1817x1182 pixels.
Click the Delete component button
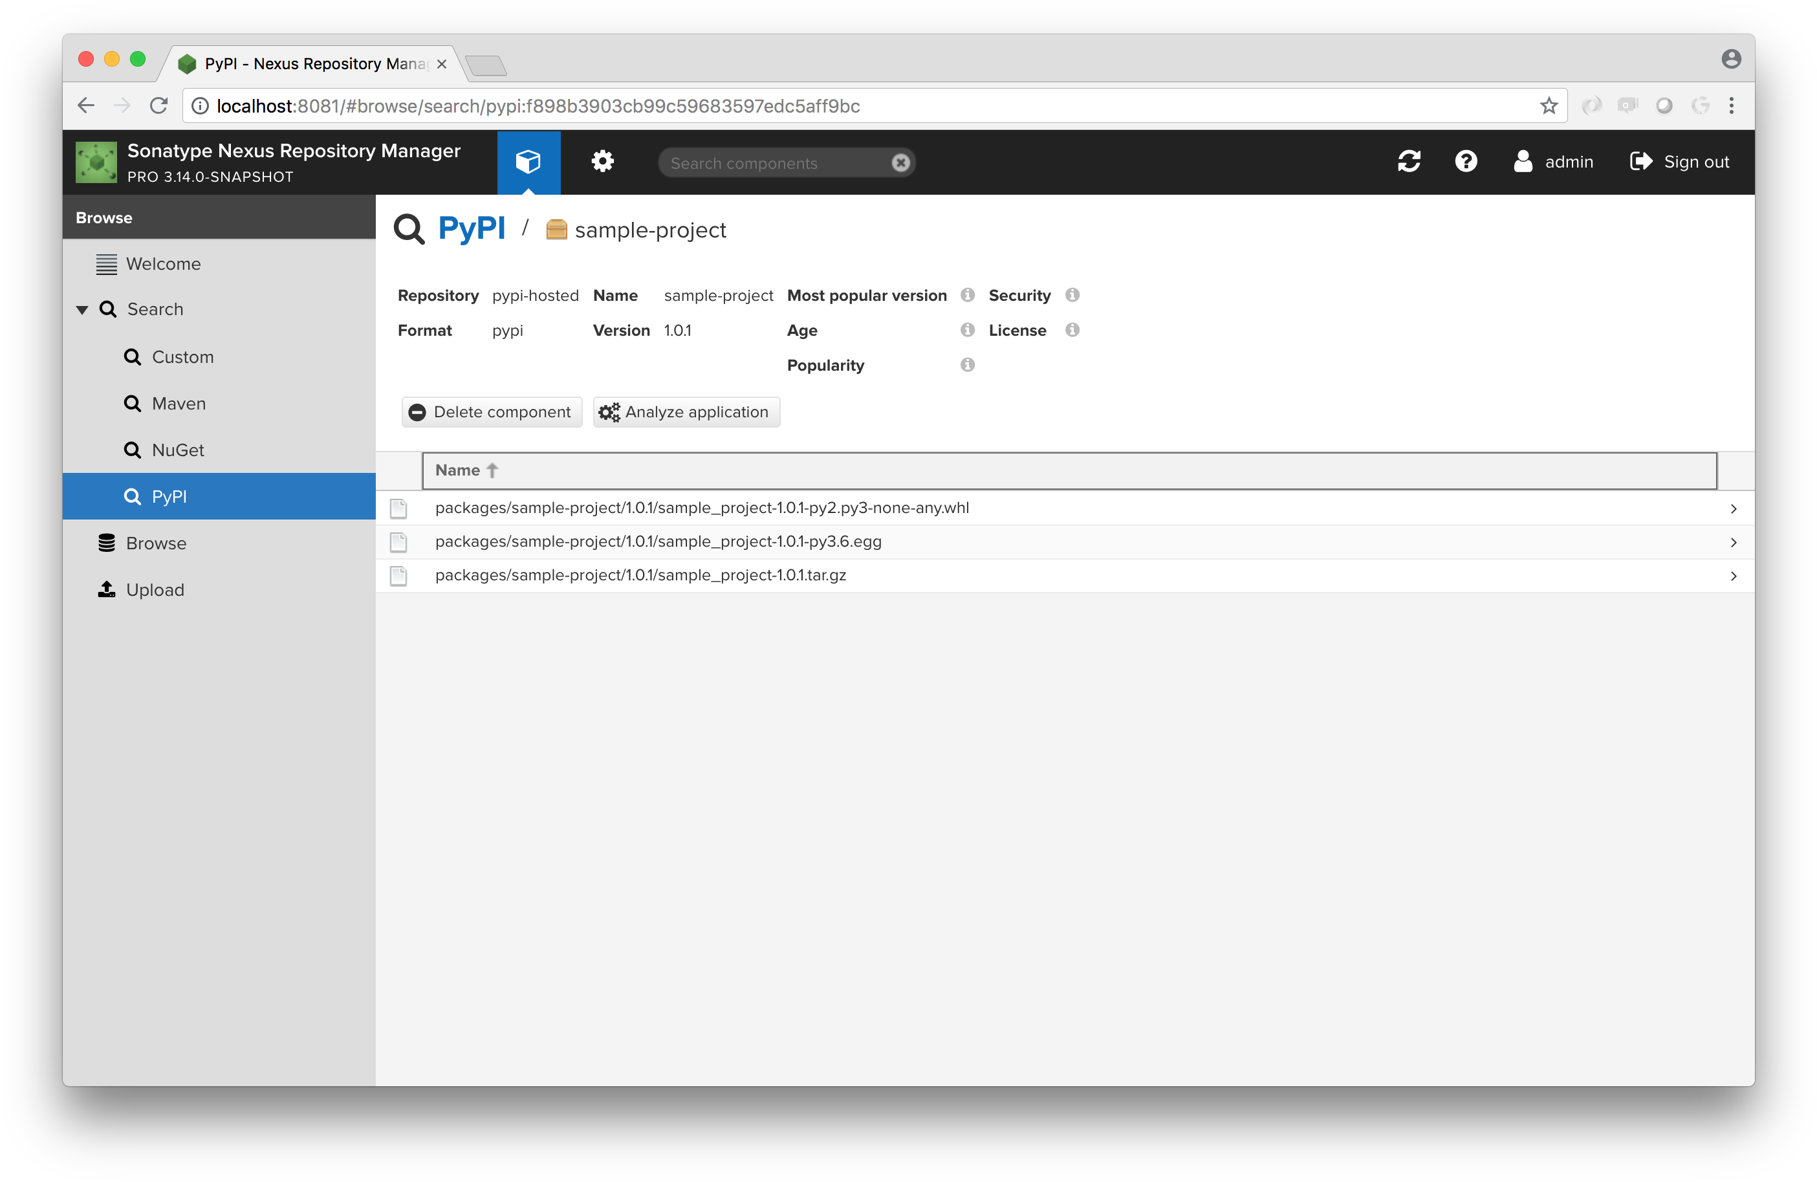[x=490, y=412]
